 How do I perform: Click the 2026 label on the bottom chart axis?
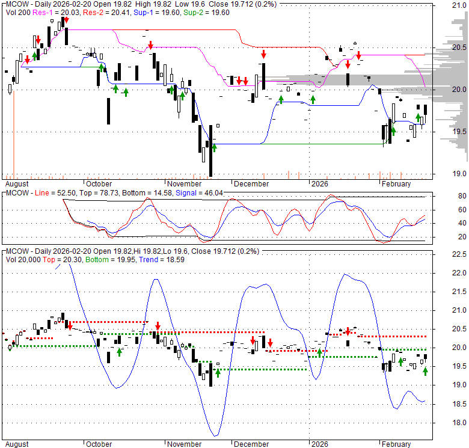coord(319,444)
